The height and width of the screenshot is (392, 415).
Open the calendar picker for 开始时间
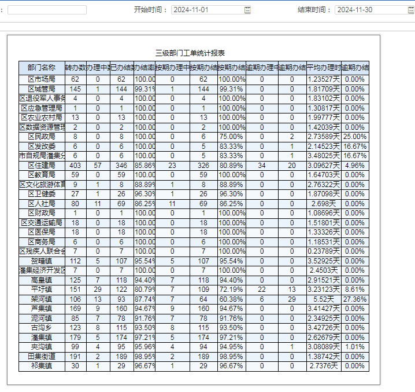point(248,10)
